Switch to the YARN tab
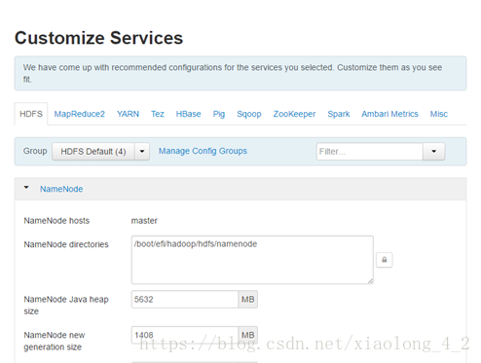Screen dimensions: 481x363 pos(128,114)
